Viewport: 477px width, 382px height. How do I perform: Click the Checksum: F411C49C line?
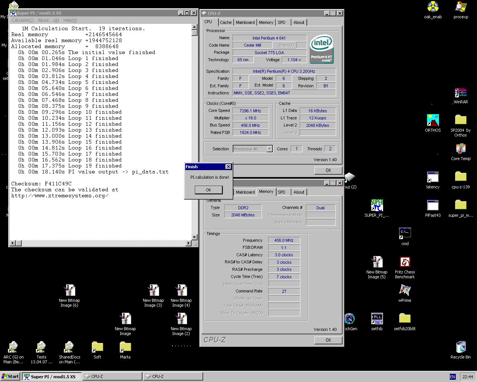(41, 184)
